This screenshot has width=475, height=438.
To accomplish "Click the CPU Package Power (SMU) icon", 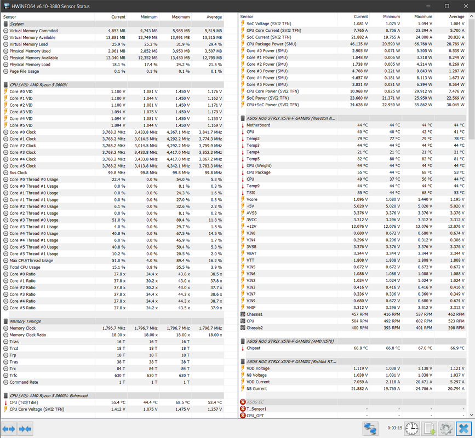I will pyautogui.click(x=243, y=44).
